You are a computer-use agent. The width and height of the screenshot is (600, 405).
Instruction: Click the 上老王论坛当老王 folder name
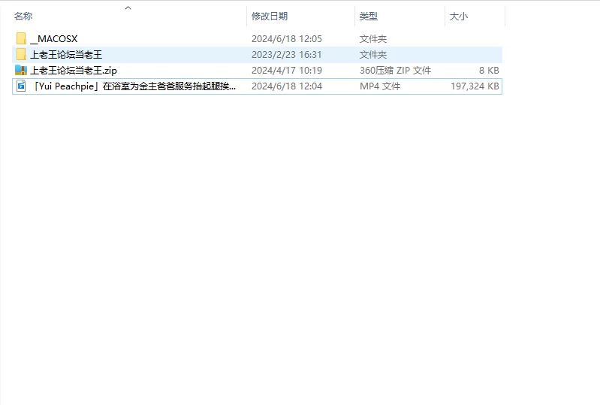[x=65, y=54]
